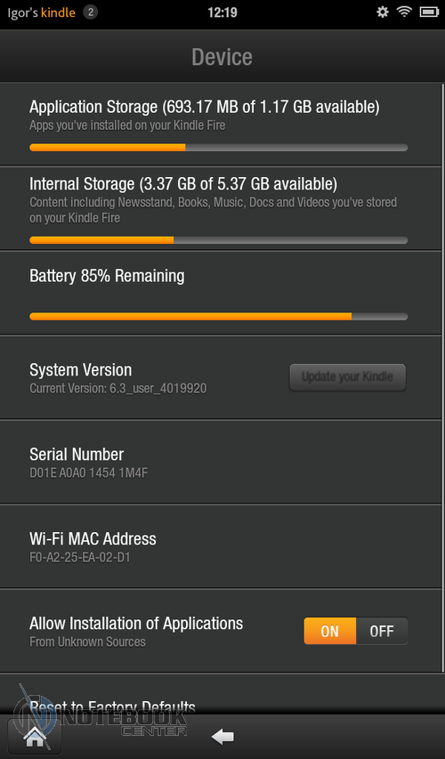Select the System Version row
Screen dimensions: 445x759
222,378
